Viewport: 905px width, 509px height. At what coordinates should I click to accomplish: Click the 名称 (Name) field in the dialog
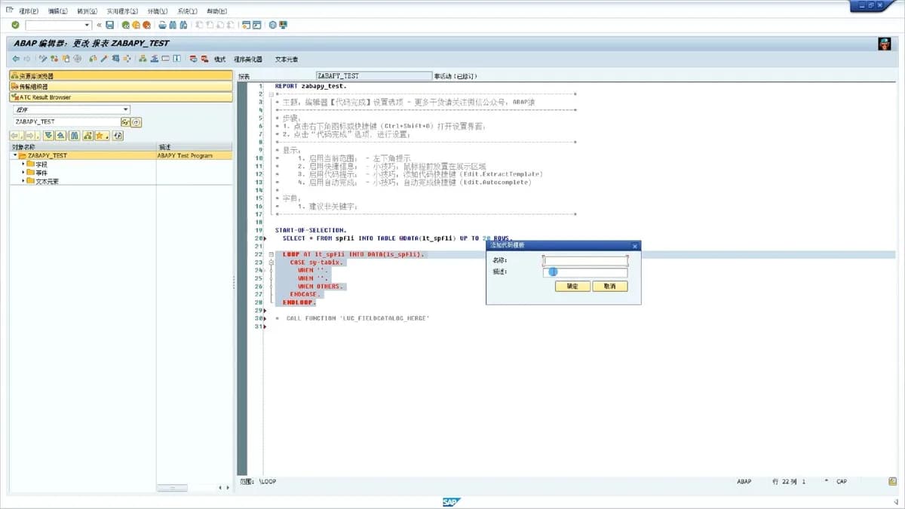point(585,260)
